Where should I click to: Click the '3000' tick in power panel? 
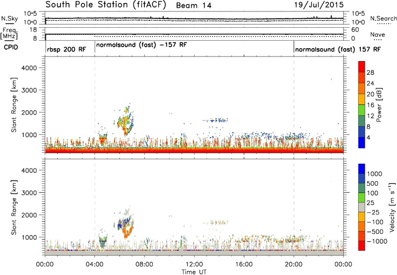[x=29, y=90]
